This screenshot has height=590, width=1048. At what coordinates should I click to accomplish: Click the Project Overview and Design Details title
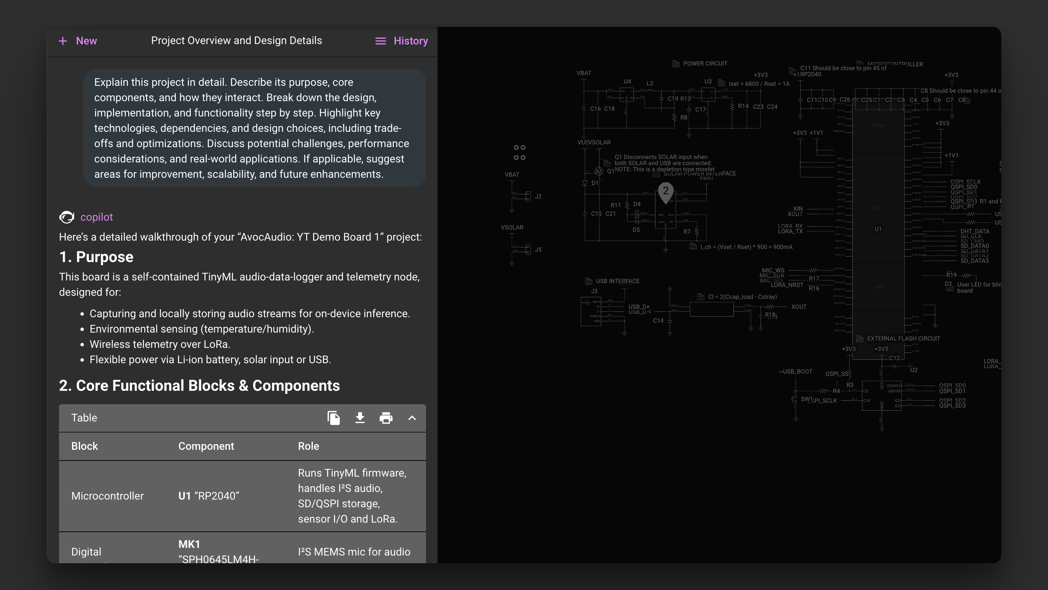coord(236,41)
